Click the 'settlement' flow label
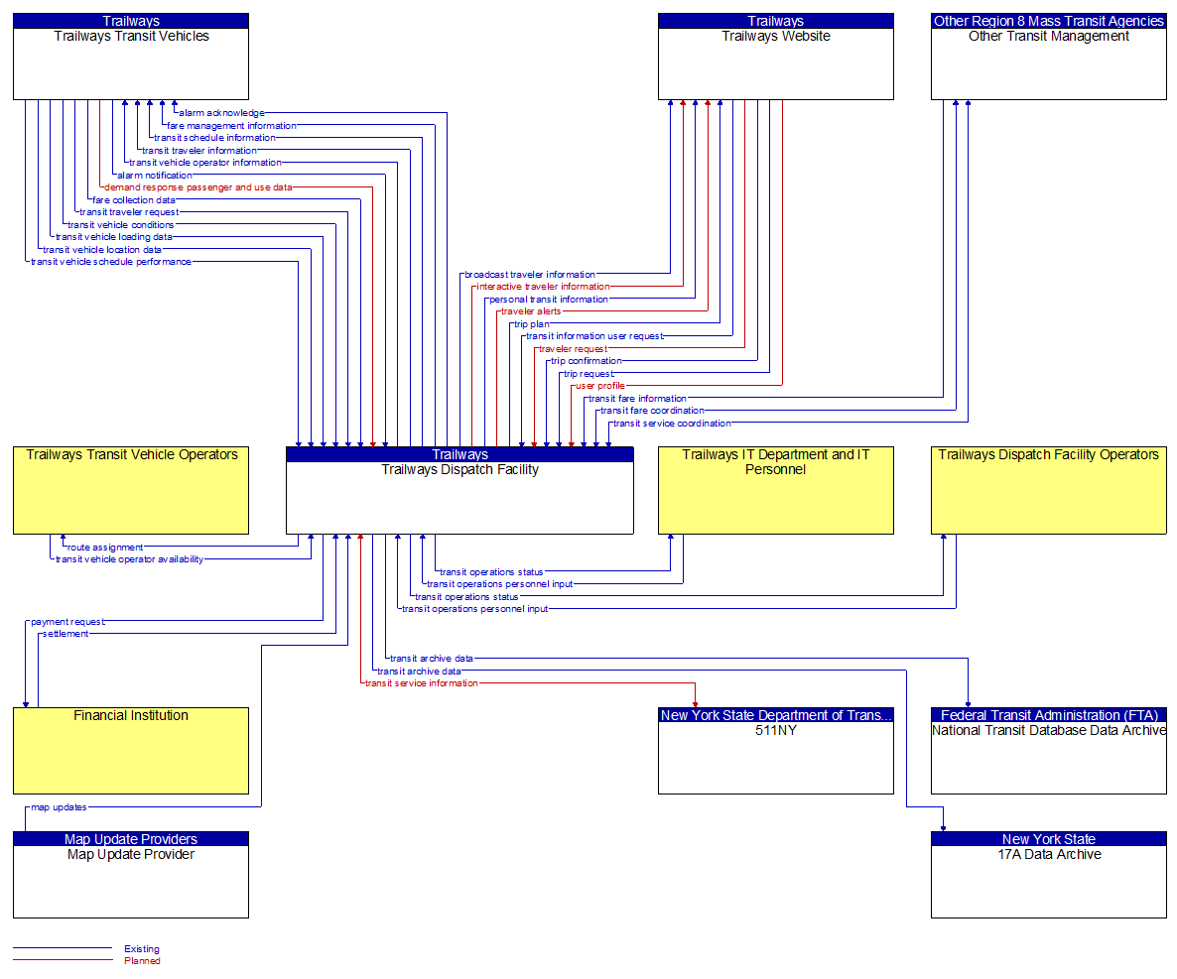This screenshot has width=1177, height=979. [65, 634]
